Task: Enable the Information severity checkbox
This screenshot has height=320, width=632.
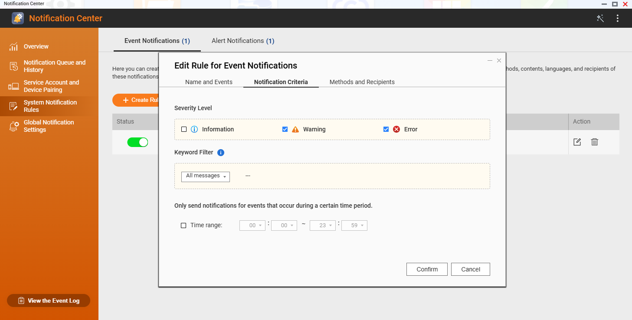Action: point(184,129)
